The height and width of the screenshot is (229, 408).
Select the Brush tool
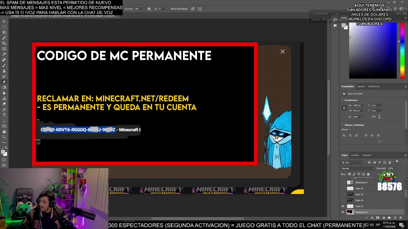tap(4, 65)
